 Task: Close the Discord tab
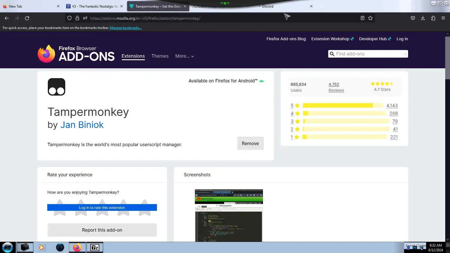pos(311,6)
